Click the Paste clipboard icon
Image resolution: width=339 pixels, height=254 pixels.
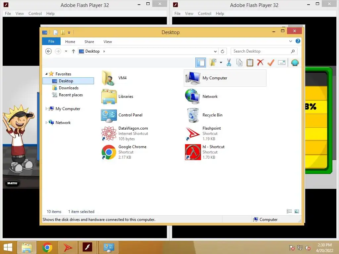(x=250, y=63)
